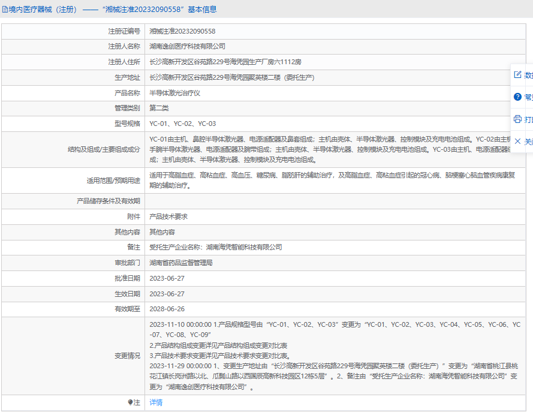The height and width of the screenshot is (412, 533).
Task: Click the model spec YC-01、YC-02、YC-03 value
Action: point(182,124)
